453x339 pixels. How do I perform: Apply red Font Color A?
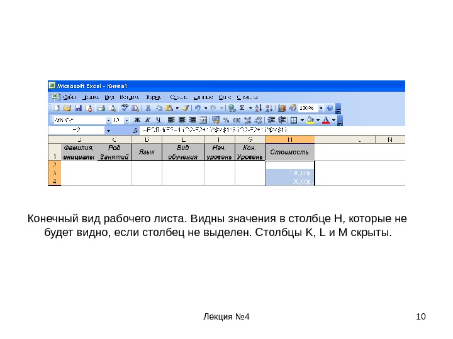[x=326, y=120]
